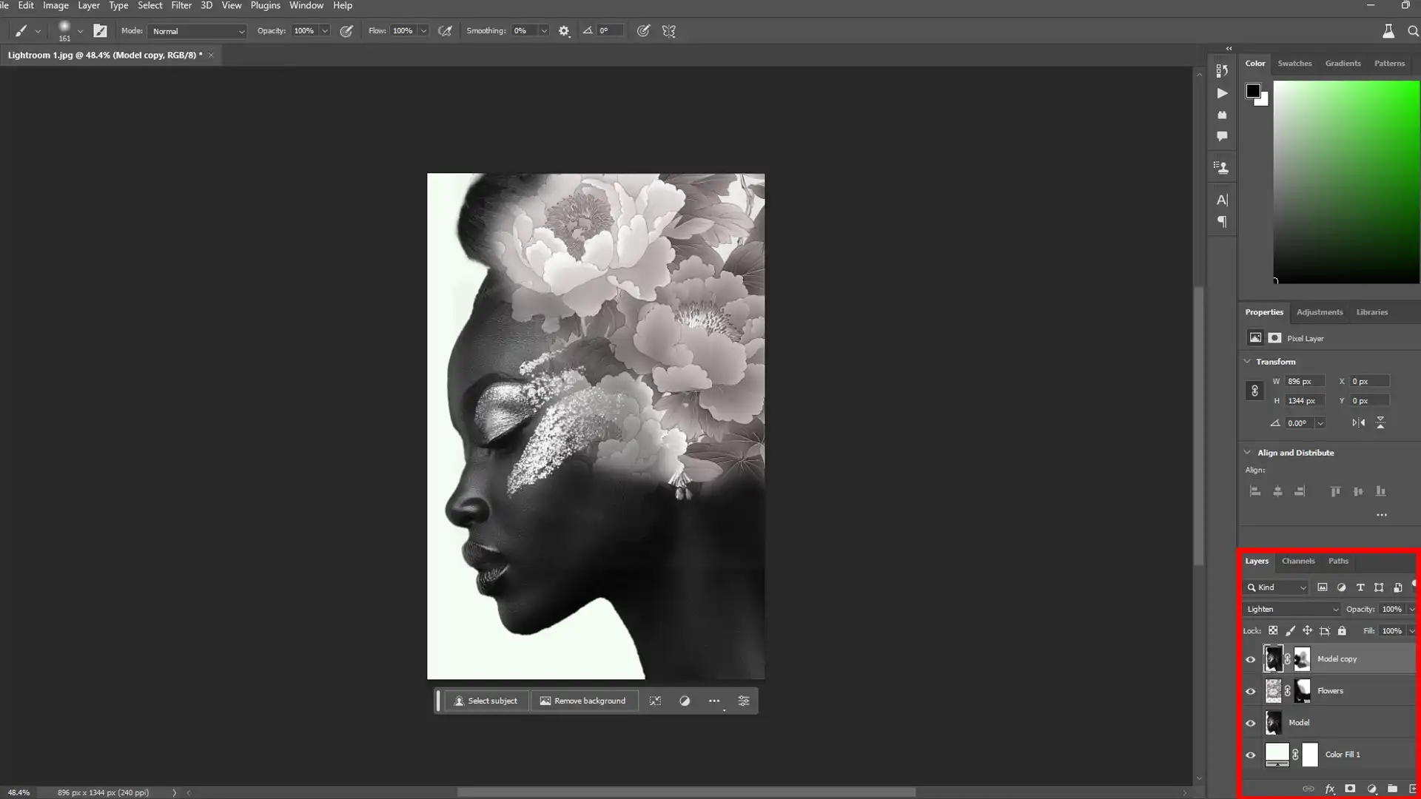Flip vertical icon in Transform
1421x799 pixels.
(x=1380, y=423)
